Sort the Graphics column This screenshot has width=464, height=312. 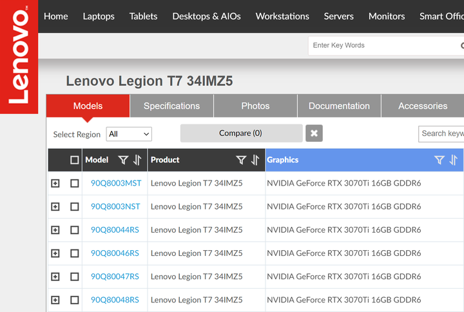[x=453, y=160]
